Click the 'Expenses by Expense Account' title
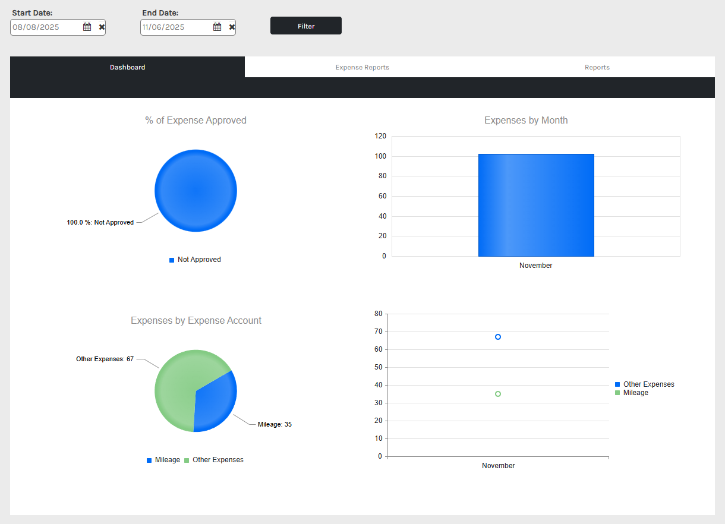Viewport: 725px width, 524px height. 196,320
